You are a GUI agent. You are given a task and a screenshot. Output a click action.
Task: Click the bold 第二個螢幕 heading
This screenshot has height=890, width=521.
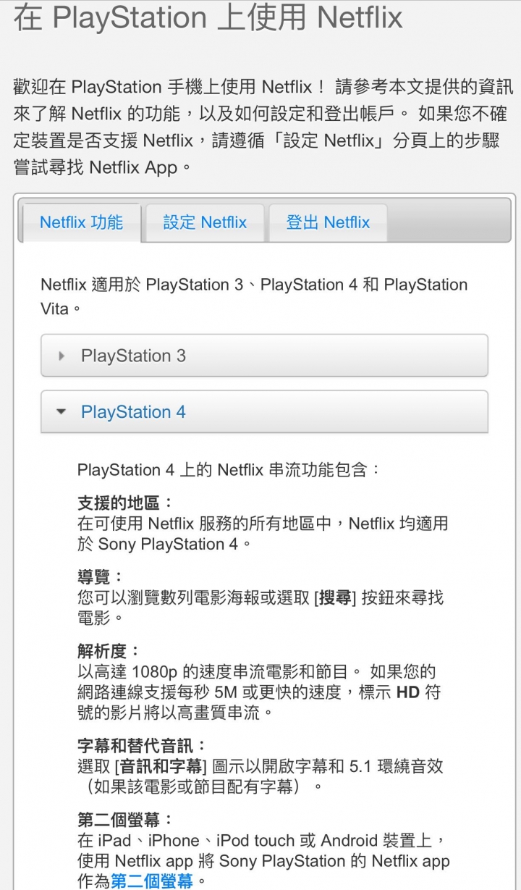125,820
